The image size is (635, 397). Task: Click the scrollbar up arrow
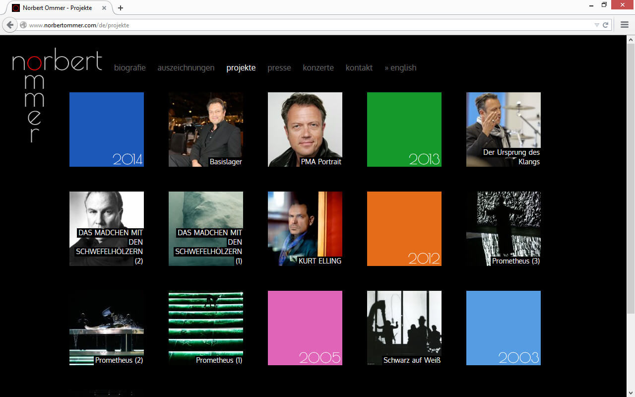point(631,39)
